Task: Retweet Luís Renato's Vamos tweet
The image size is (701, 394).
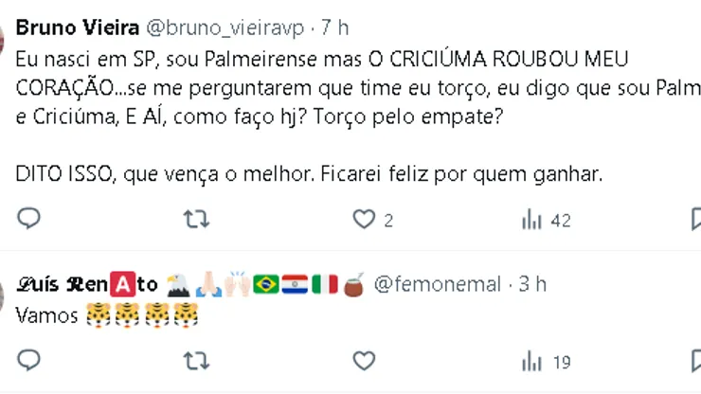Action: tap(196, 360)
